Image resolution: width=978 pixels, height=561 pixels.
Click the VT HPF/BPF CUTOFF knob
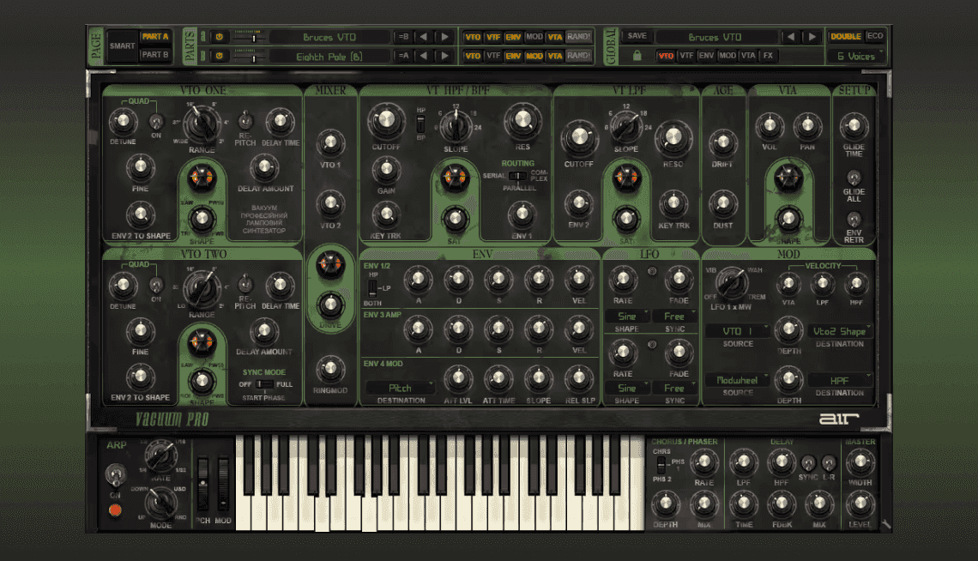pos(386,121)
